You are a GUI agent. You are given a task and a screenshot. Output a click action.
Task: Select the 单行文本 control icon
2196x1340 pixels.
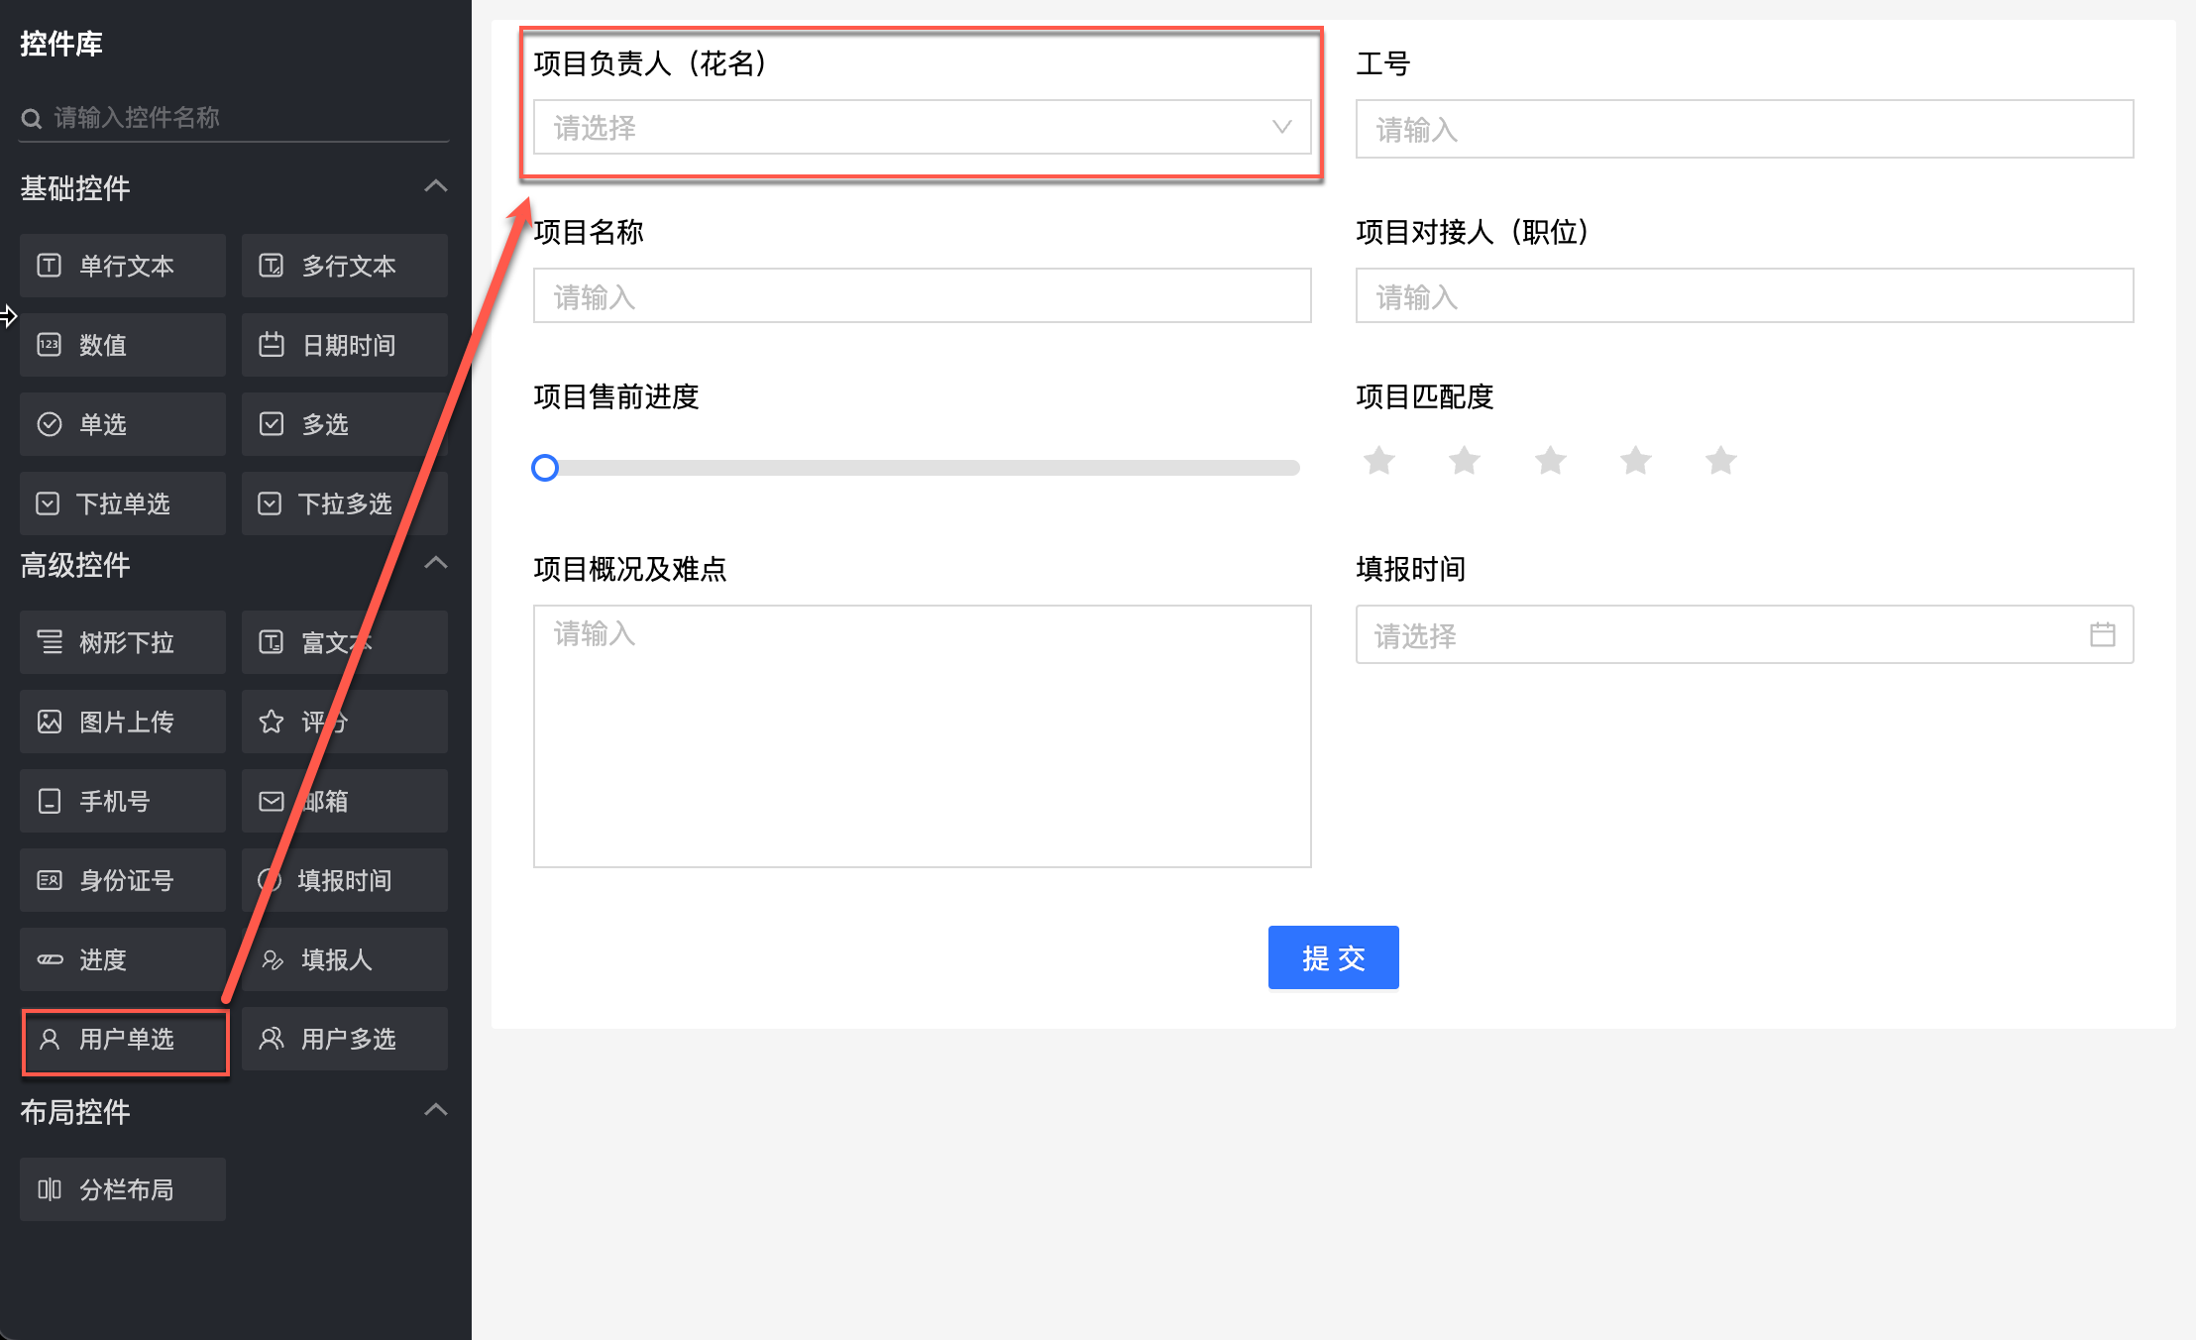tap(50, 266)
